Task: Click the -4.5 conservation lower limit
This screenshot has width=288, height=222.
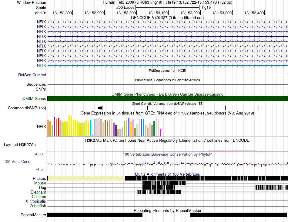Action: 39,169
